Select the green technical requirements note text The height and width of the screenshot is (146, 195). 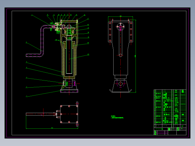click(x=117, y=117)
